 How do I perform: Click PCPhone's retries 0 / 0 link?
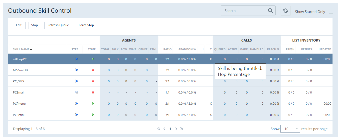tap(309, 104)
